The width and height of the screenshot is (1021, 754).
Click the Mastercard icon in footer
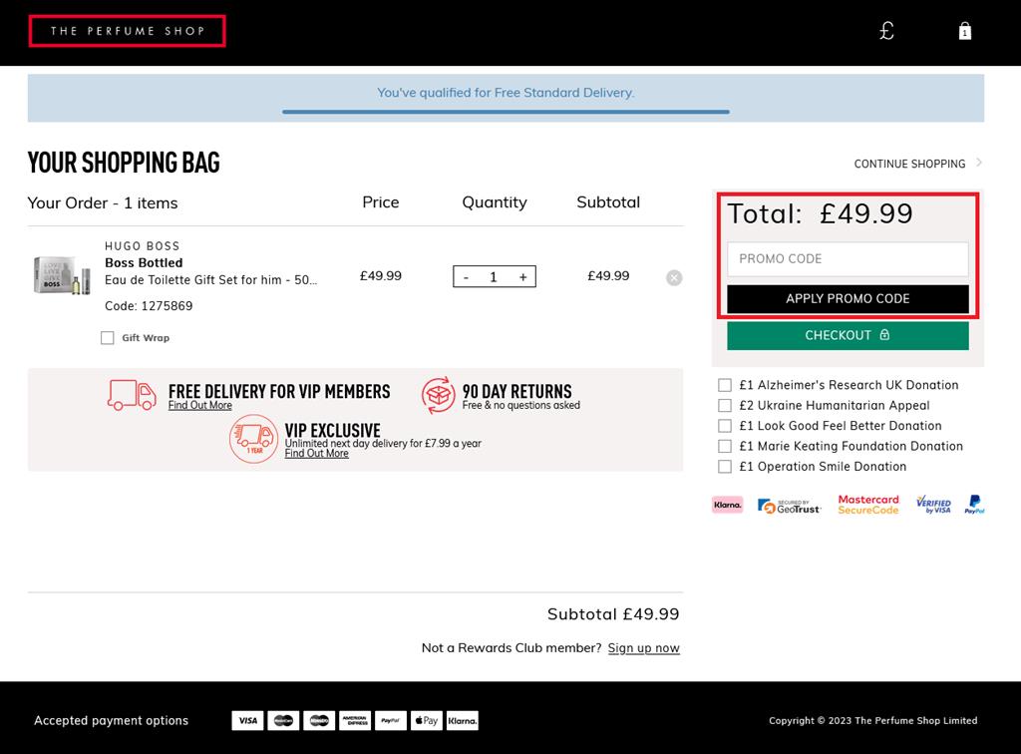click(283, 720)
